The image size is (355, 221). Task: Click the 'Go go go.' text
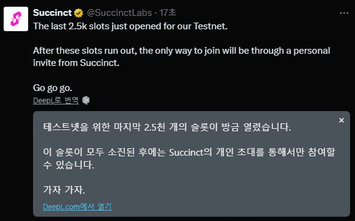[53, 88]
